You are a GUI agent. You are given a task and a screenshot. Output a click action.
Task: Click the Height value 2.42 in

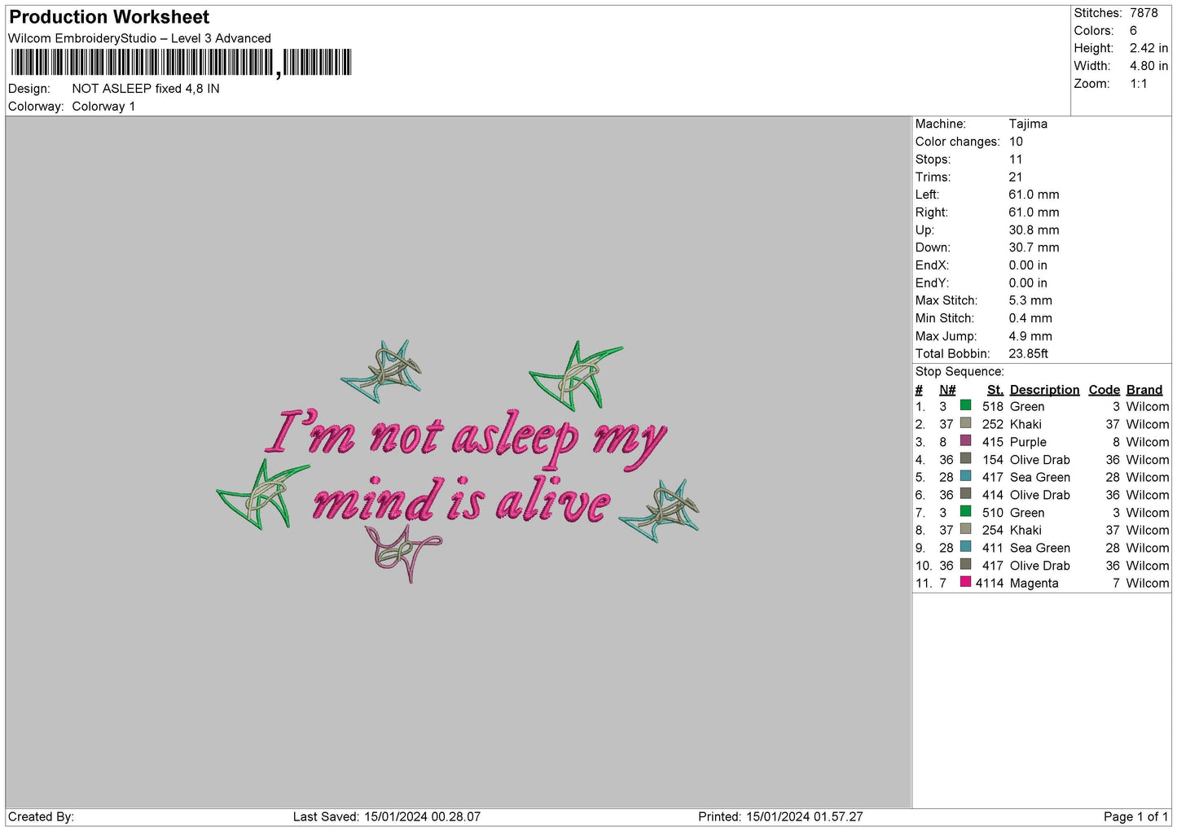pyautogui.click(x=1148, y=49)
